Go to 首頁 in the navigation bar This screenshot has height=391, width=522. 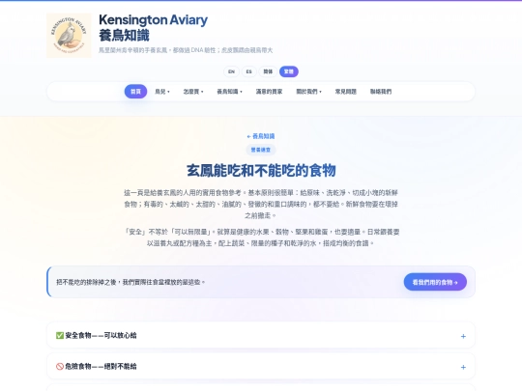pyautogui.click(x=135, y=92)
